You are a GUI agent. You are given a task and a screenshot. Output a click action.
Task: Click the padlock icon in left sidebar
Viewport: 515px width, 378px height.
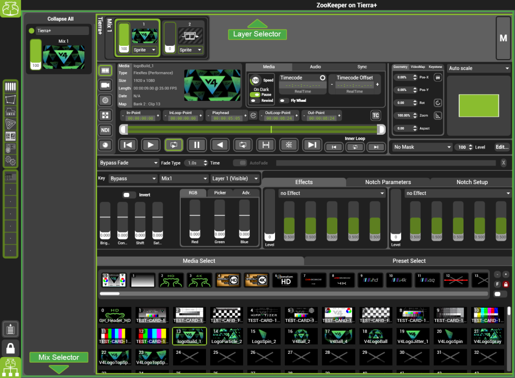(x=11, y=348)
